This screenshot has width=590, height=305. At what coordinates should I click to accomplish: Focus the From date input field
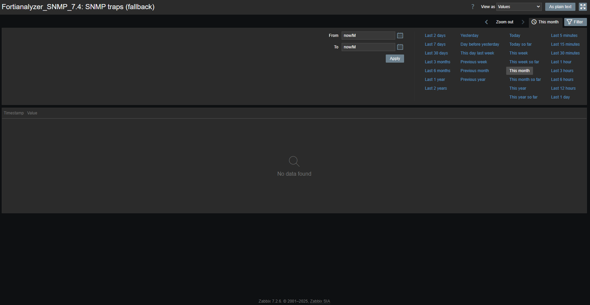tap(368, 36)
